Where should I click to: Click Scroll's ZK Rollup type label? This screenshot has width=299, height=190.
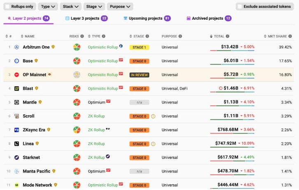(96, 116)
